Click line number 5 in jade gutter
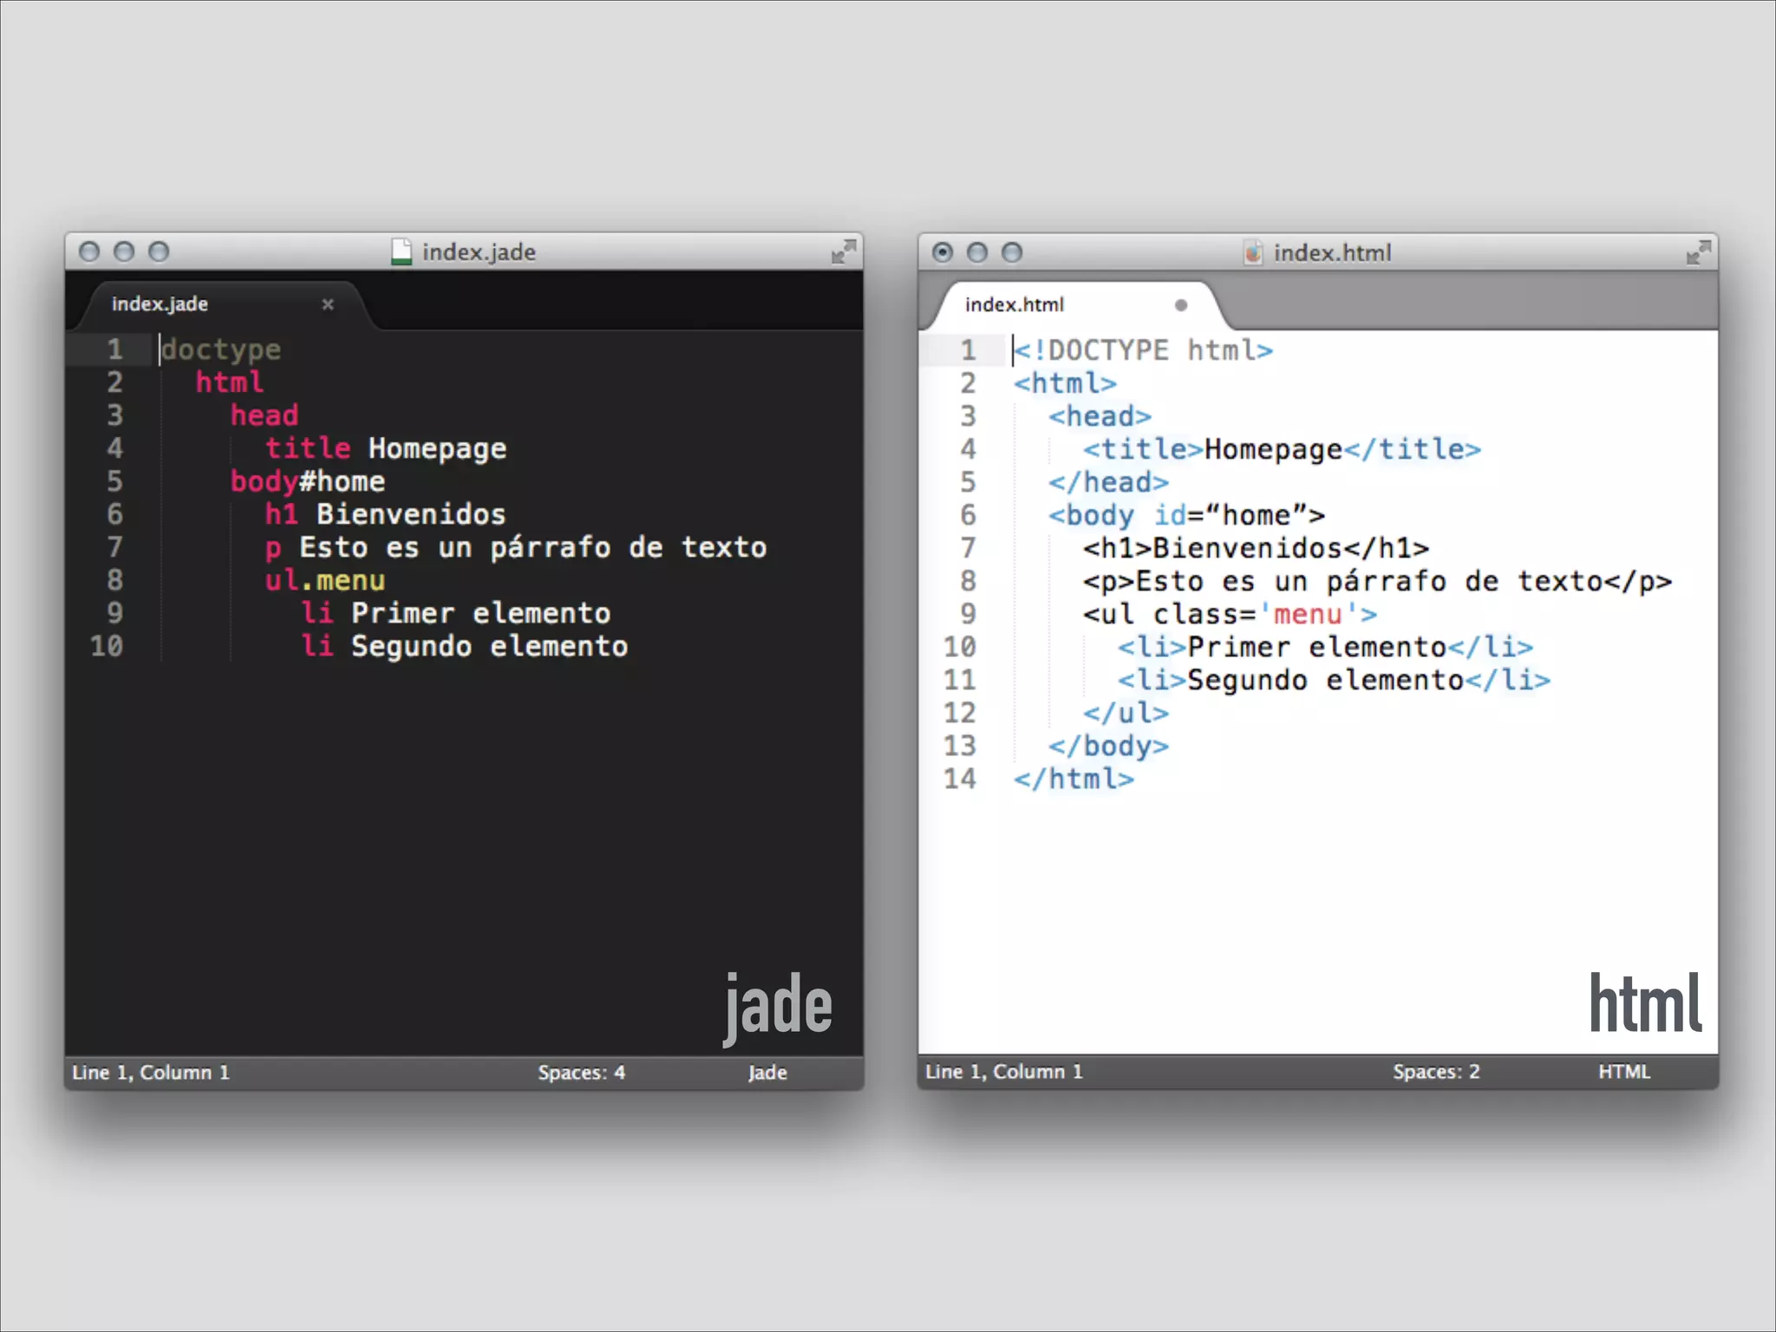Image resolution: width=1776 pixels, height=1332 pixels. (114, 481)
